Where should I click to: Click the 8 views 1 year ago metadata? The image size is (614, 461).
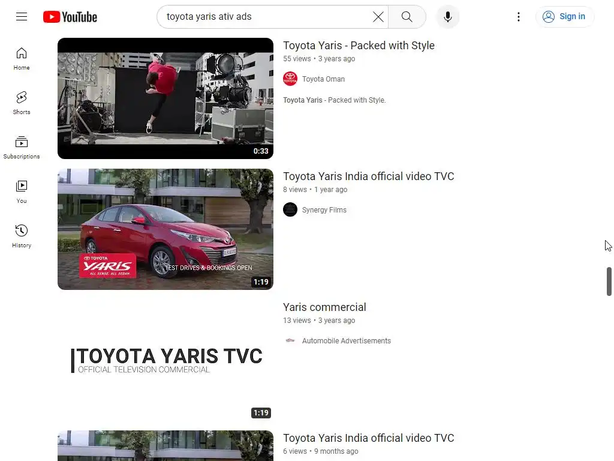pyautogui.click(x=315, y=190)
